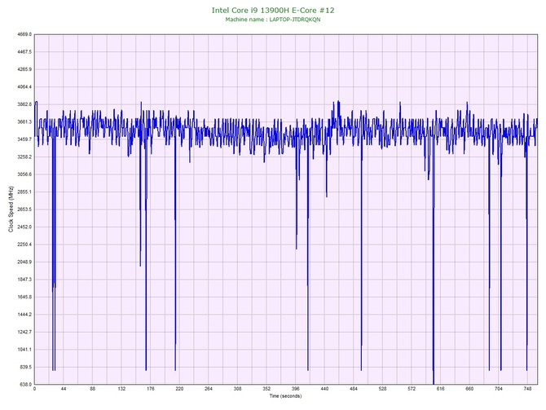Click the 2250.4 y-axis value
Viewport: 546px width, 410px height.
pos(24,245)
